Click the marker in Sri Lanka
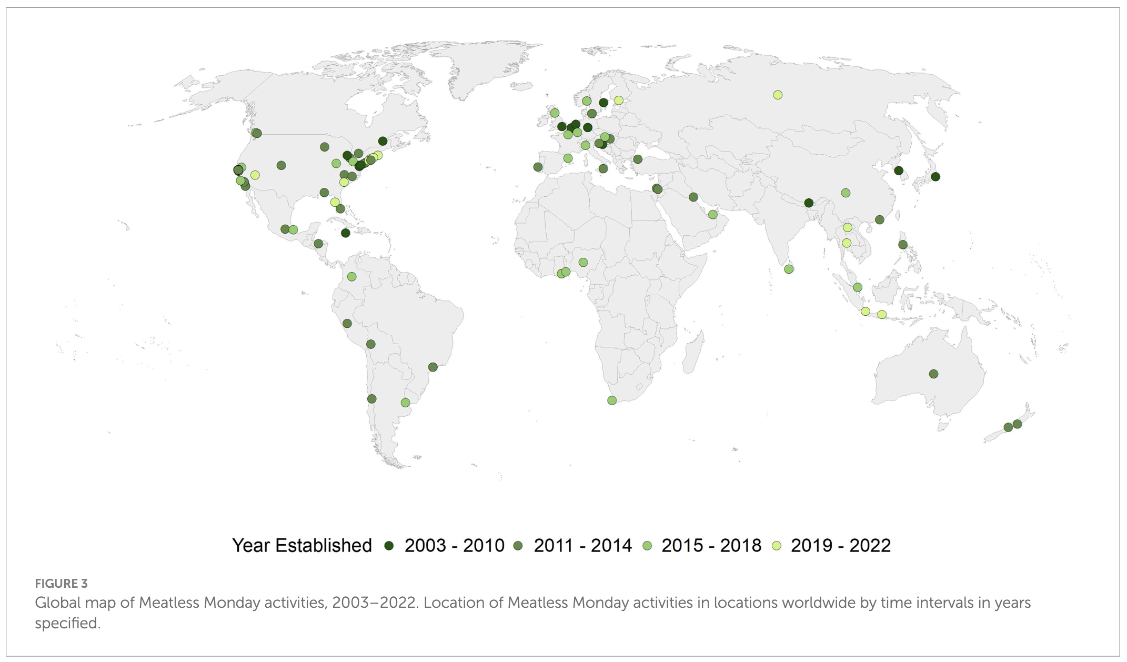Viewport: 1127px width, 662px height. pos(789,269)
